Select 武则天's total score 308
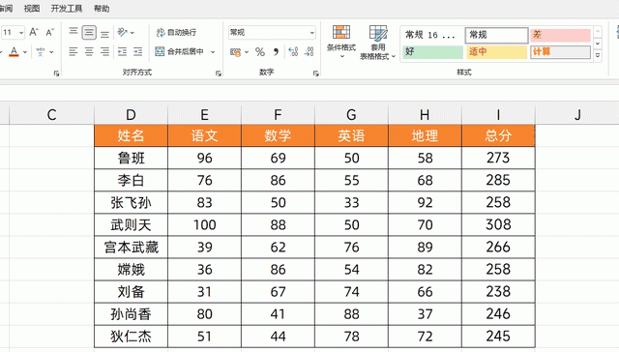 (x=498, y=225)
